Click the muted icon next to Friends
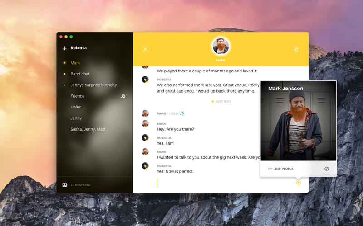 click(123, 96)
